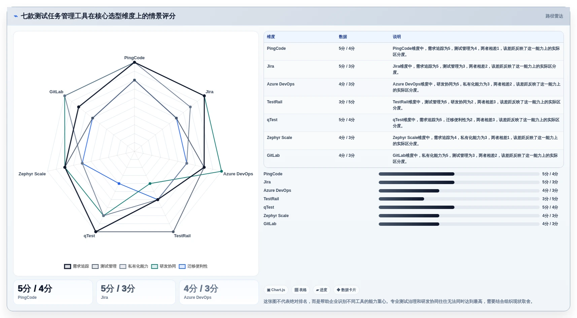Screen dimensions: 577x318
Task: Click the Jira axis label on radar
Action: click(x=209, y=92)
